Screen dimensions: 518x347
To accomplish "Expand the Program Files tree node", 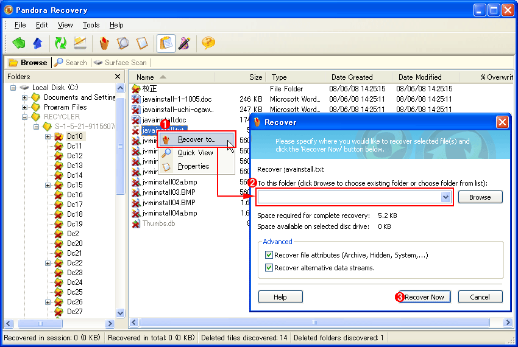I will point(24,107).
